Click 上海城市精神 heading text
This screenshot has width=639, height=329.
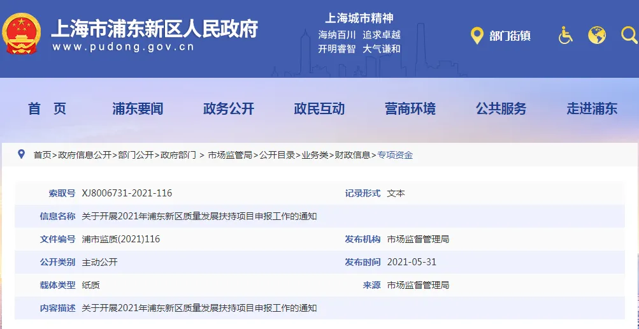(x=359, y=18)
